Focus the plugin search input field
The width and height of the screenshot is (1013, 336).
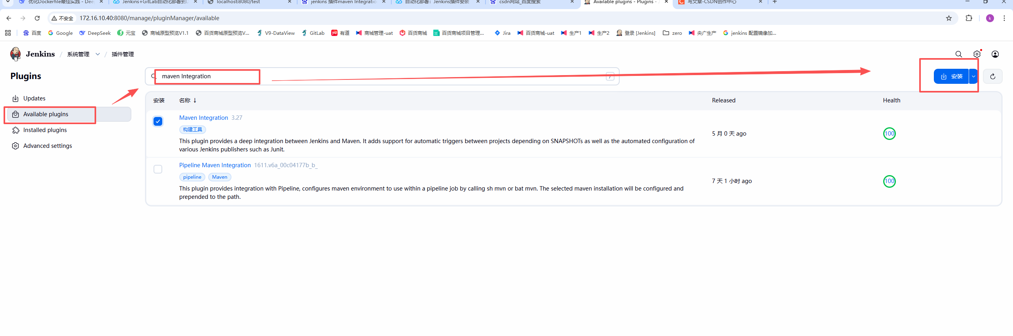pyautogui.click(x=382, y=76)
